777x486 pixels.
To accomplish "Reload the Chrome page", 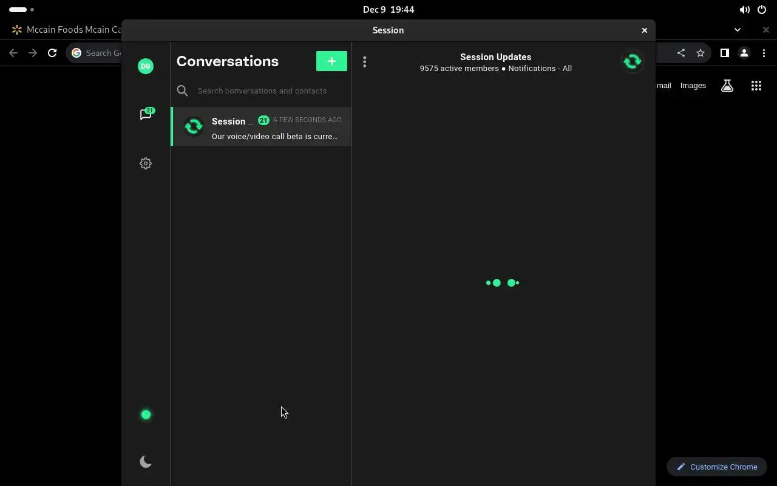I will tap(52, 53).
